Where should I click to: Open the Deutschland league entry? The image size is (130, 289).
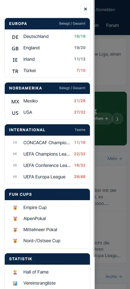47,36
